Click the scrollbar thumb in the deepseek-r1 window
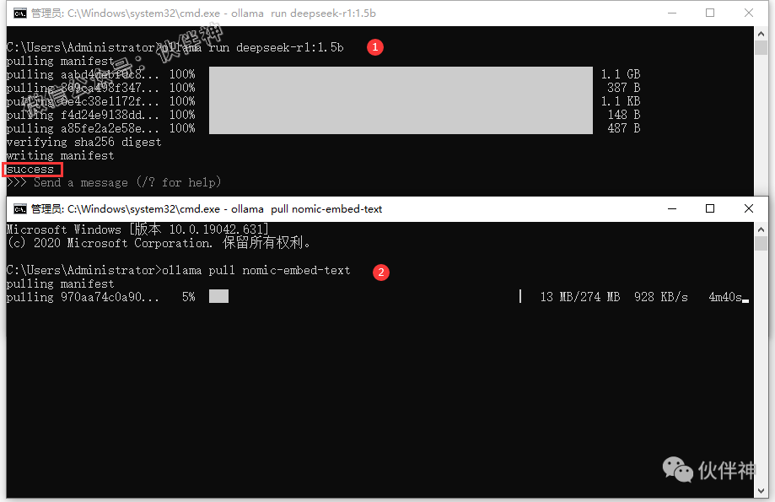Viewport: 775px width, 502px height. tap(762, 48)
